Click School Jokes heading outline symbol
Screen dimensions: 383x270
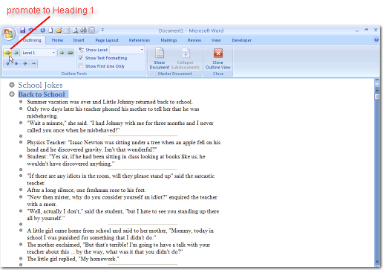pyautogui.click(x=12, y=85)
